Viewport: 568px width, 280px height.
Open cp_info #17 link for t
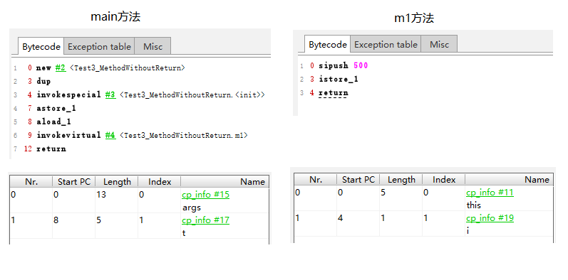[x=205, y=220]
